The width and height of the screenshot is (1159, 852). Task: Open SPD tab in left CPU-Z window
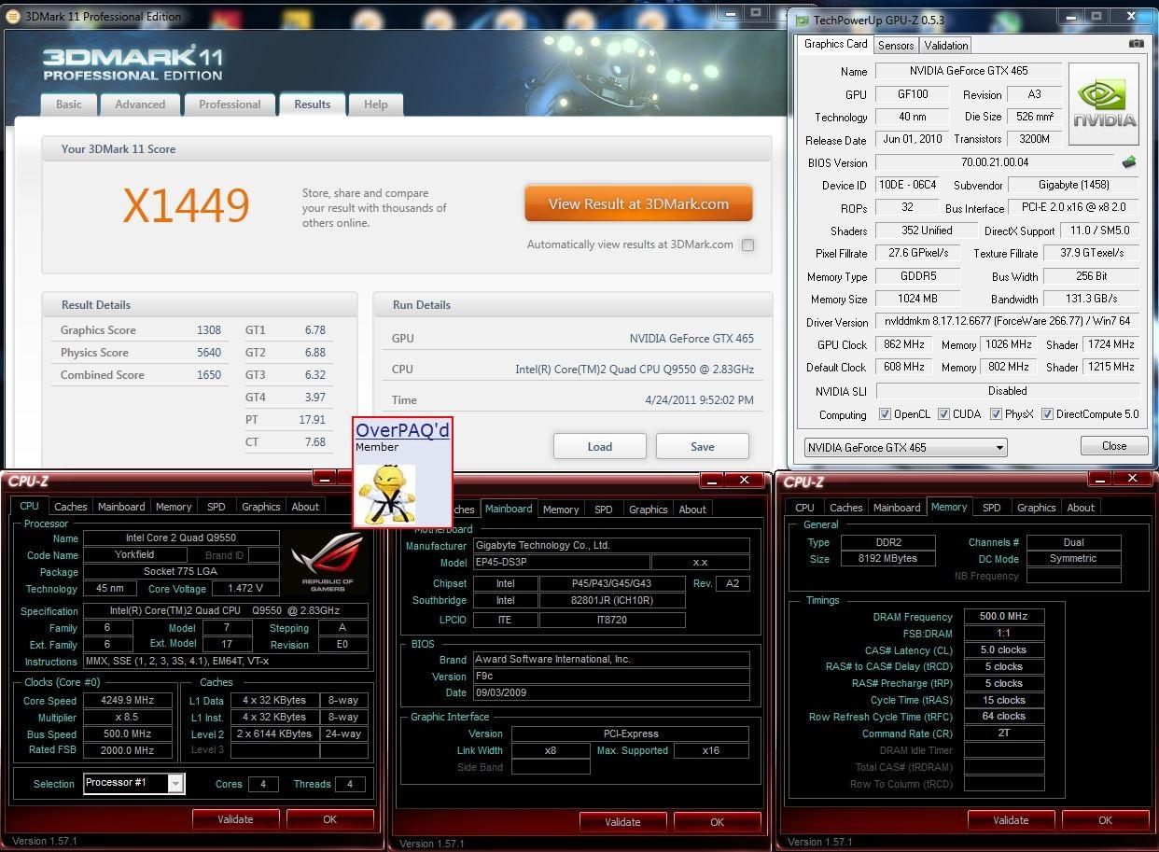(216, 507)
